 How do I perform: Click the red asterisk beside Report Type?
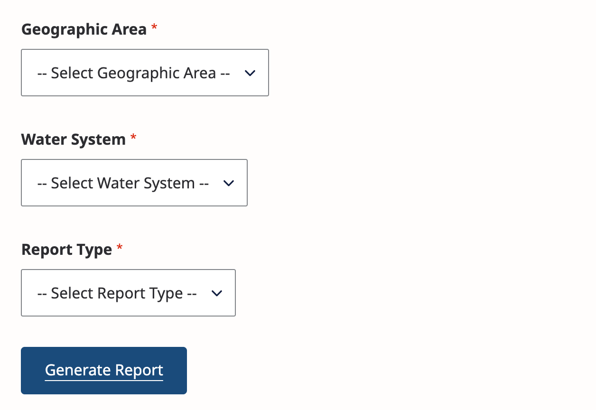[120, 249]
